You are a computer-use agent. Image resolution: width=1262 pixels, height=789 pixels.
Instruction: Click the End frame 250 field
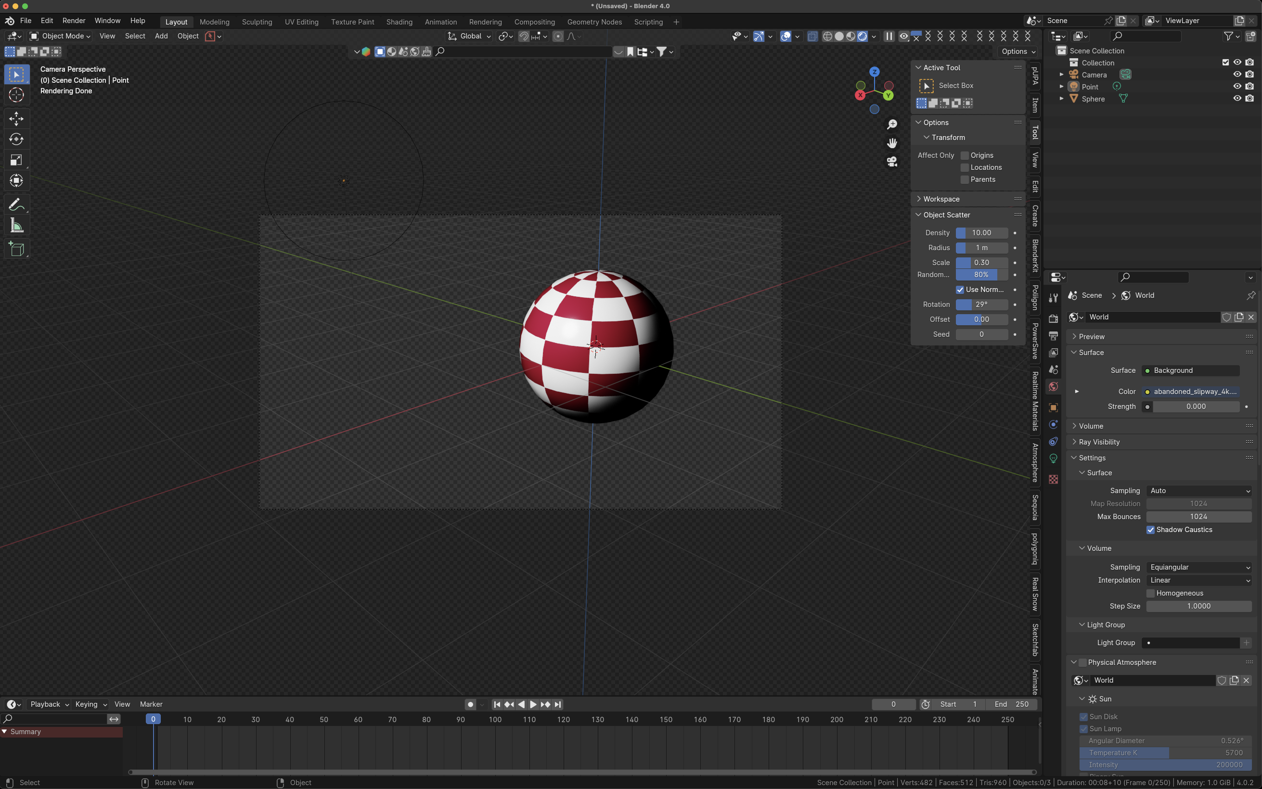click(x=1012, y=704)
